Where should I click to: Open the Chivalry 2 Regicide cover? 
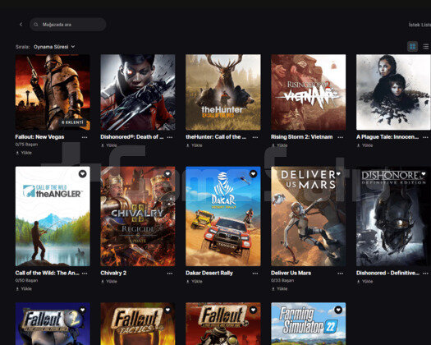(138, 216)
